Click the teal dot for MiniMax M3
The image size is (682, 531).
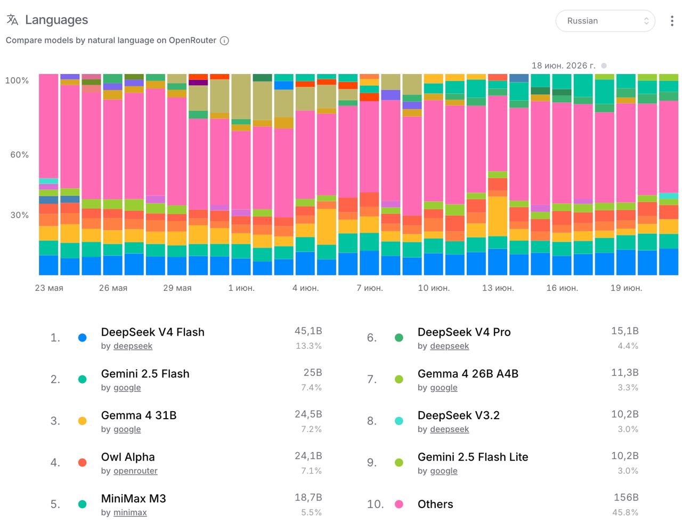tap(82, 504)
